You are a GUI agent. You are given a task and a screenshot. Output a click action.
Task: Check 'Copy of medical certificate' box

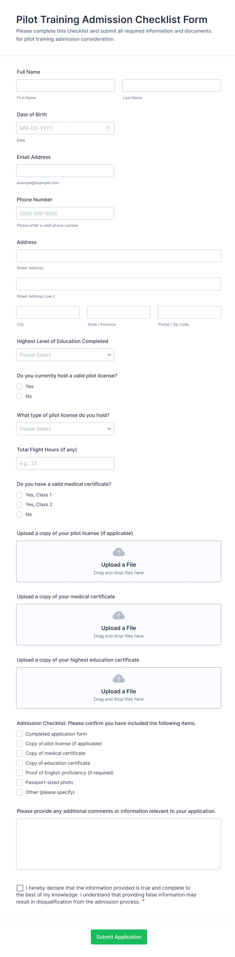[20, 753]
